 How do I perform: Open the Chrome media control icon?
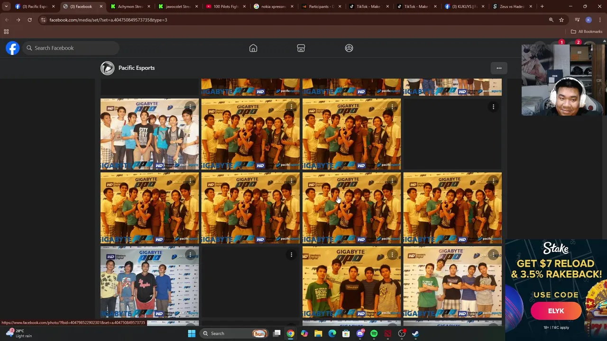[x=577, y=20]
